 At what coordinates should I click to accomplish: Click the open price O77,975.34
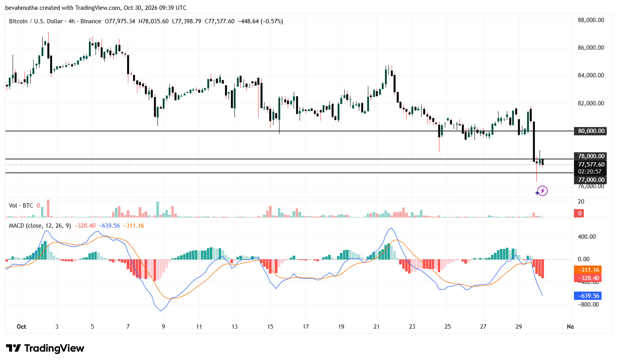120,21
